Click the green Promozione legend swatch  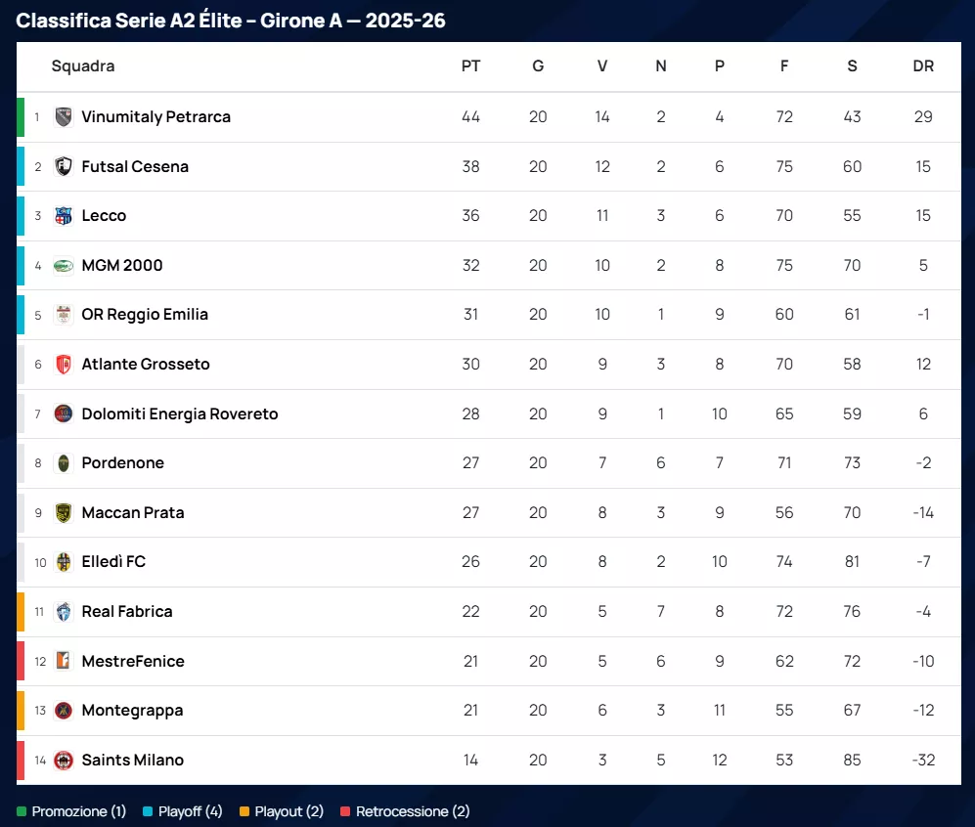click(22, 811)
